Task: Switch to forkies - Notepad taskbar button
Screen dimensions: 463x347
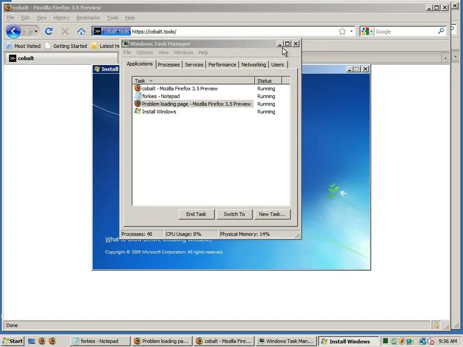Action: [100, 341]
